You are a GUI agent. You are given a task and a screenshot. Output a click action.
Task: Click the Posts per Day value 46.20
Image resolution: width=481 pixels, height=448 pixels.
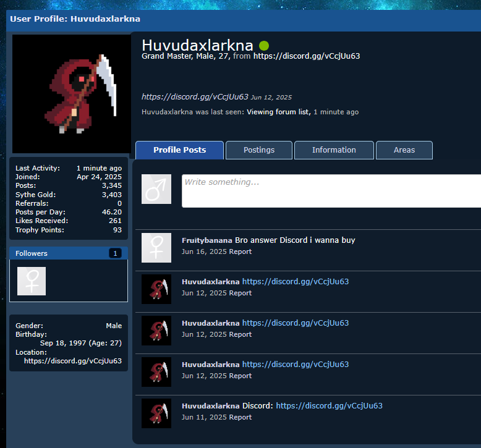point(112,212)
